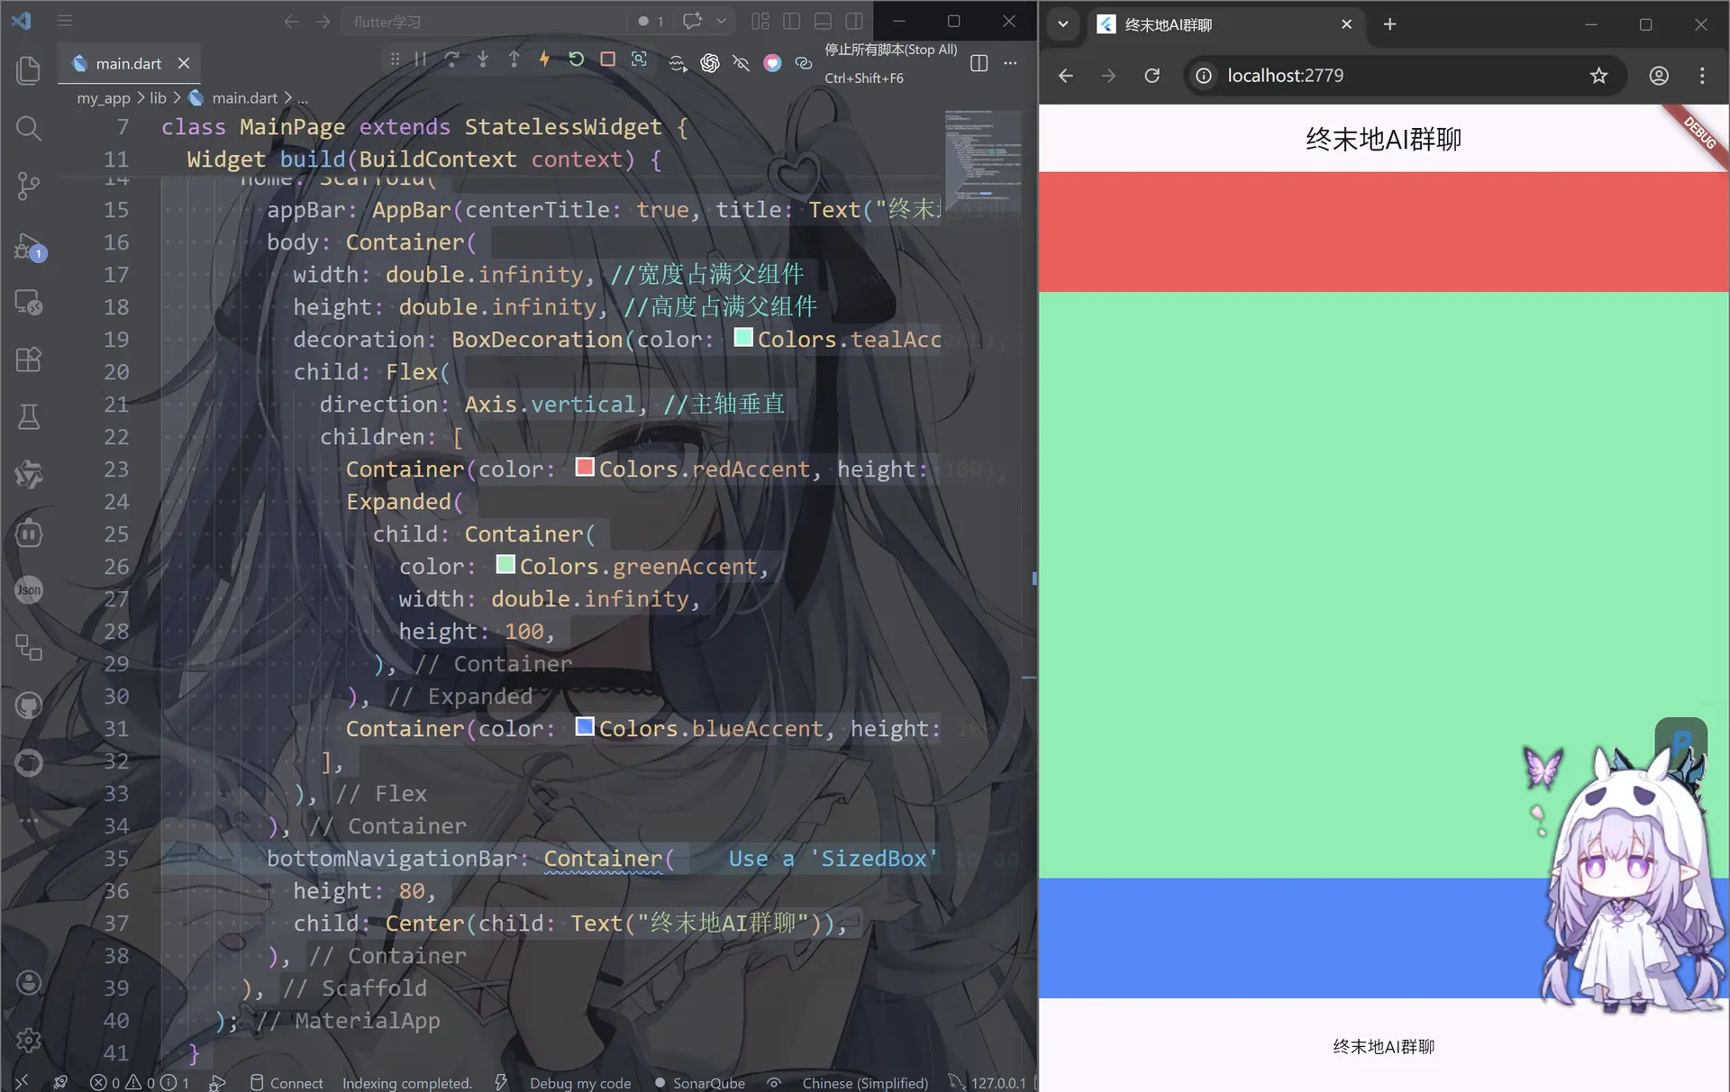
Task: Pause the debug session
Action: click(x=421, y=59)
